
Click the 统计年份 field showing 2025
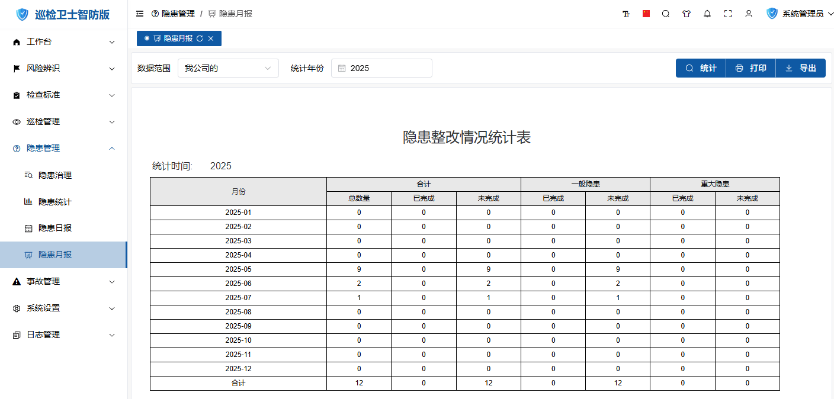point(381,68)
